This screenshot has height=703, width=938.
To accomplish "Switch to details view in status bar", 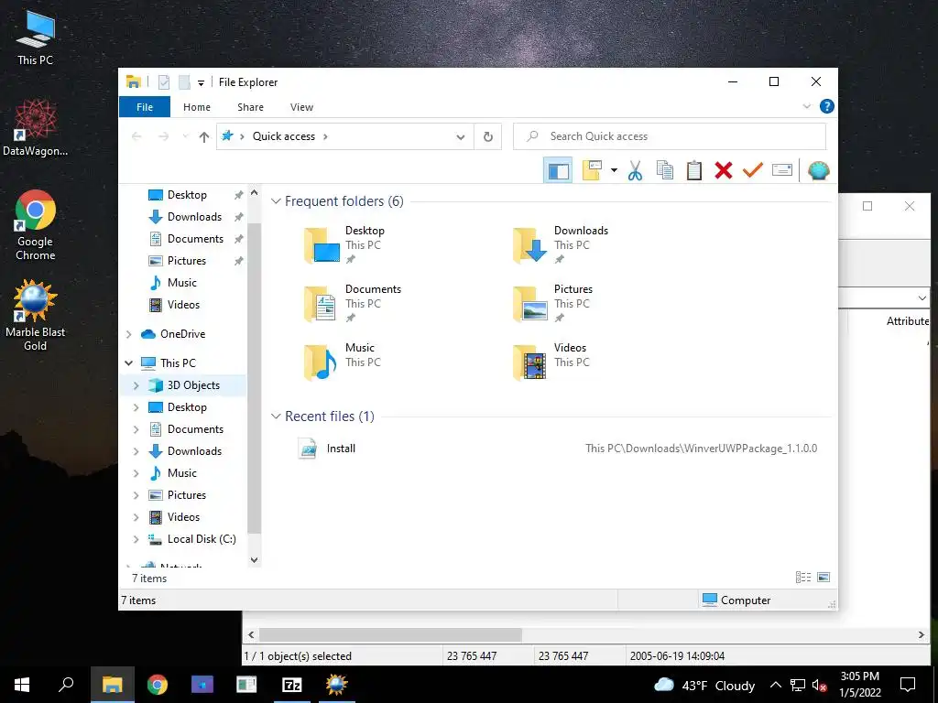I will [803, 577].
